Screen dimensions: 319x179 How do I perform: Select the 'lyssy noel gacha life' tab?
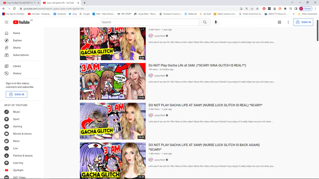[x=60, y=3]
